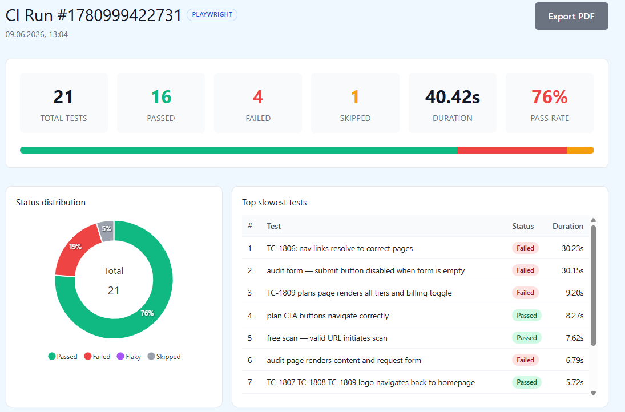Click the scrollbar down arrow in slowest tests
625x412 pixels.
pos(593,393)
